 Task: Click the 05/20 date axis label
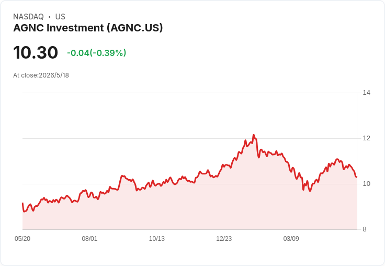22,239
